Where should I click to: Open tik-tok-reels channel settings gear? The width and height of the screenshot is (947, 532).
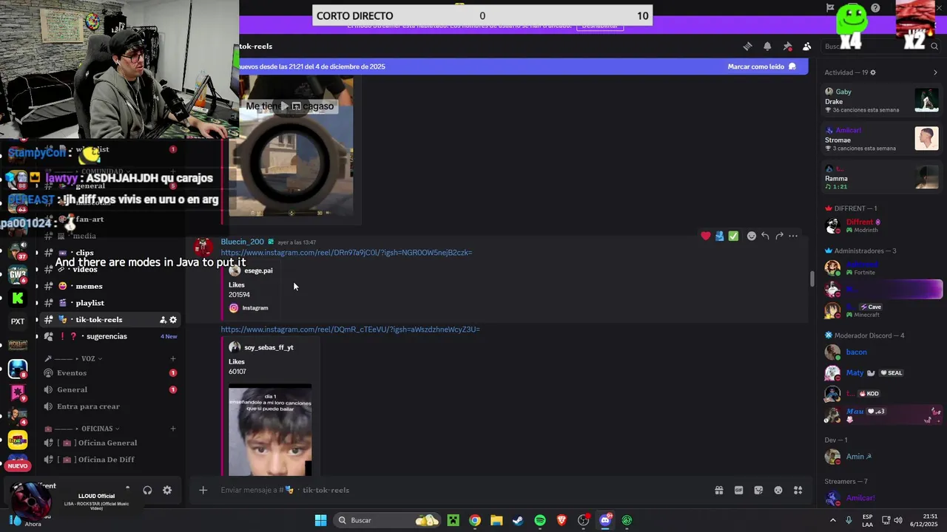pyautogui.click(x=173, y=320)
